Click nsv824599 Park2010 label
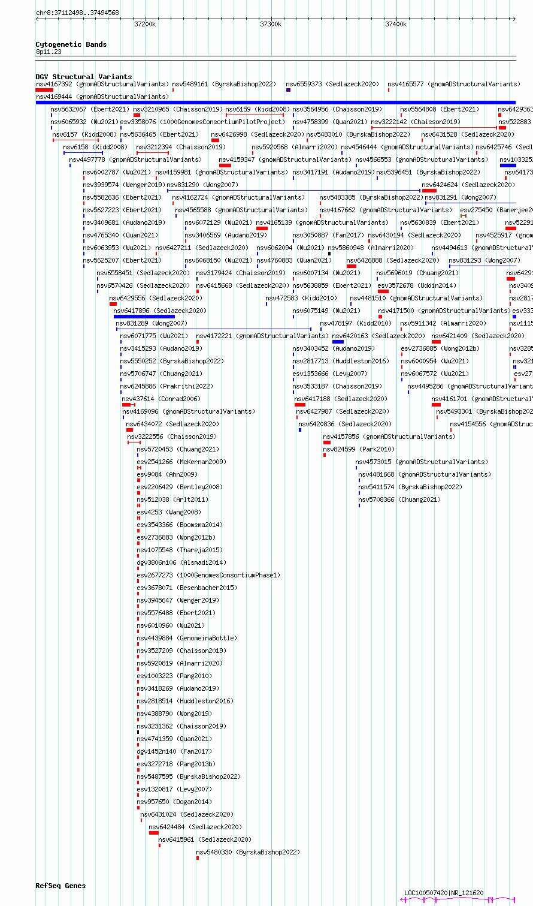The width and height of the screenshot is (533, 906). [359, 449]
